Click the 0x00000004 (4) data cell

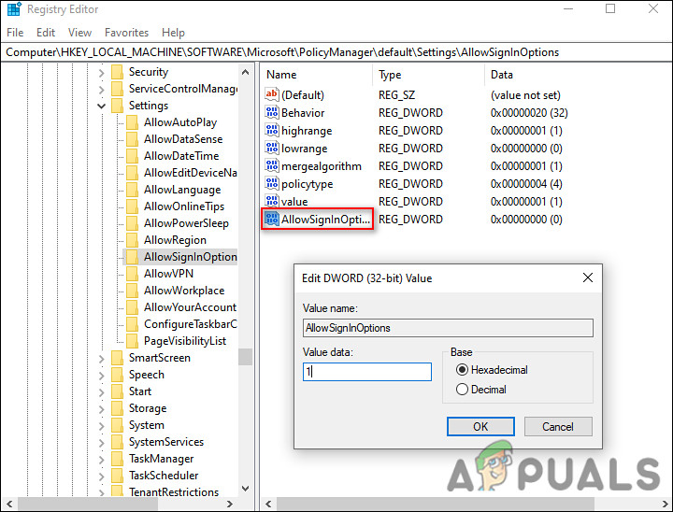[526, 184]
